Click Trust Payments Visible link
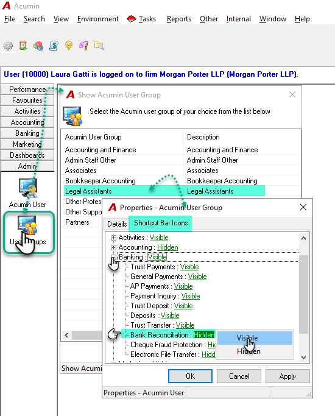The width and height of the screenshot is (335, 416). [189, 267]
